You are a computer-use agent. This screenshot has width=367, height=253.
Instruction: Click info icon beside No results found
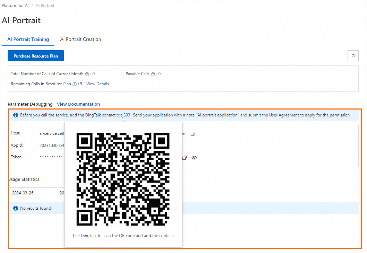16,208
